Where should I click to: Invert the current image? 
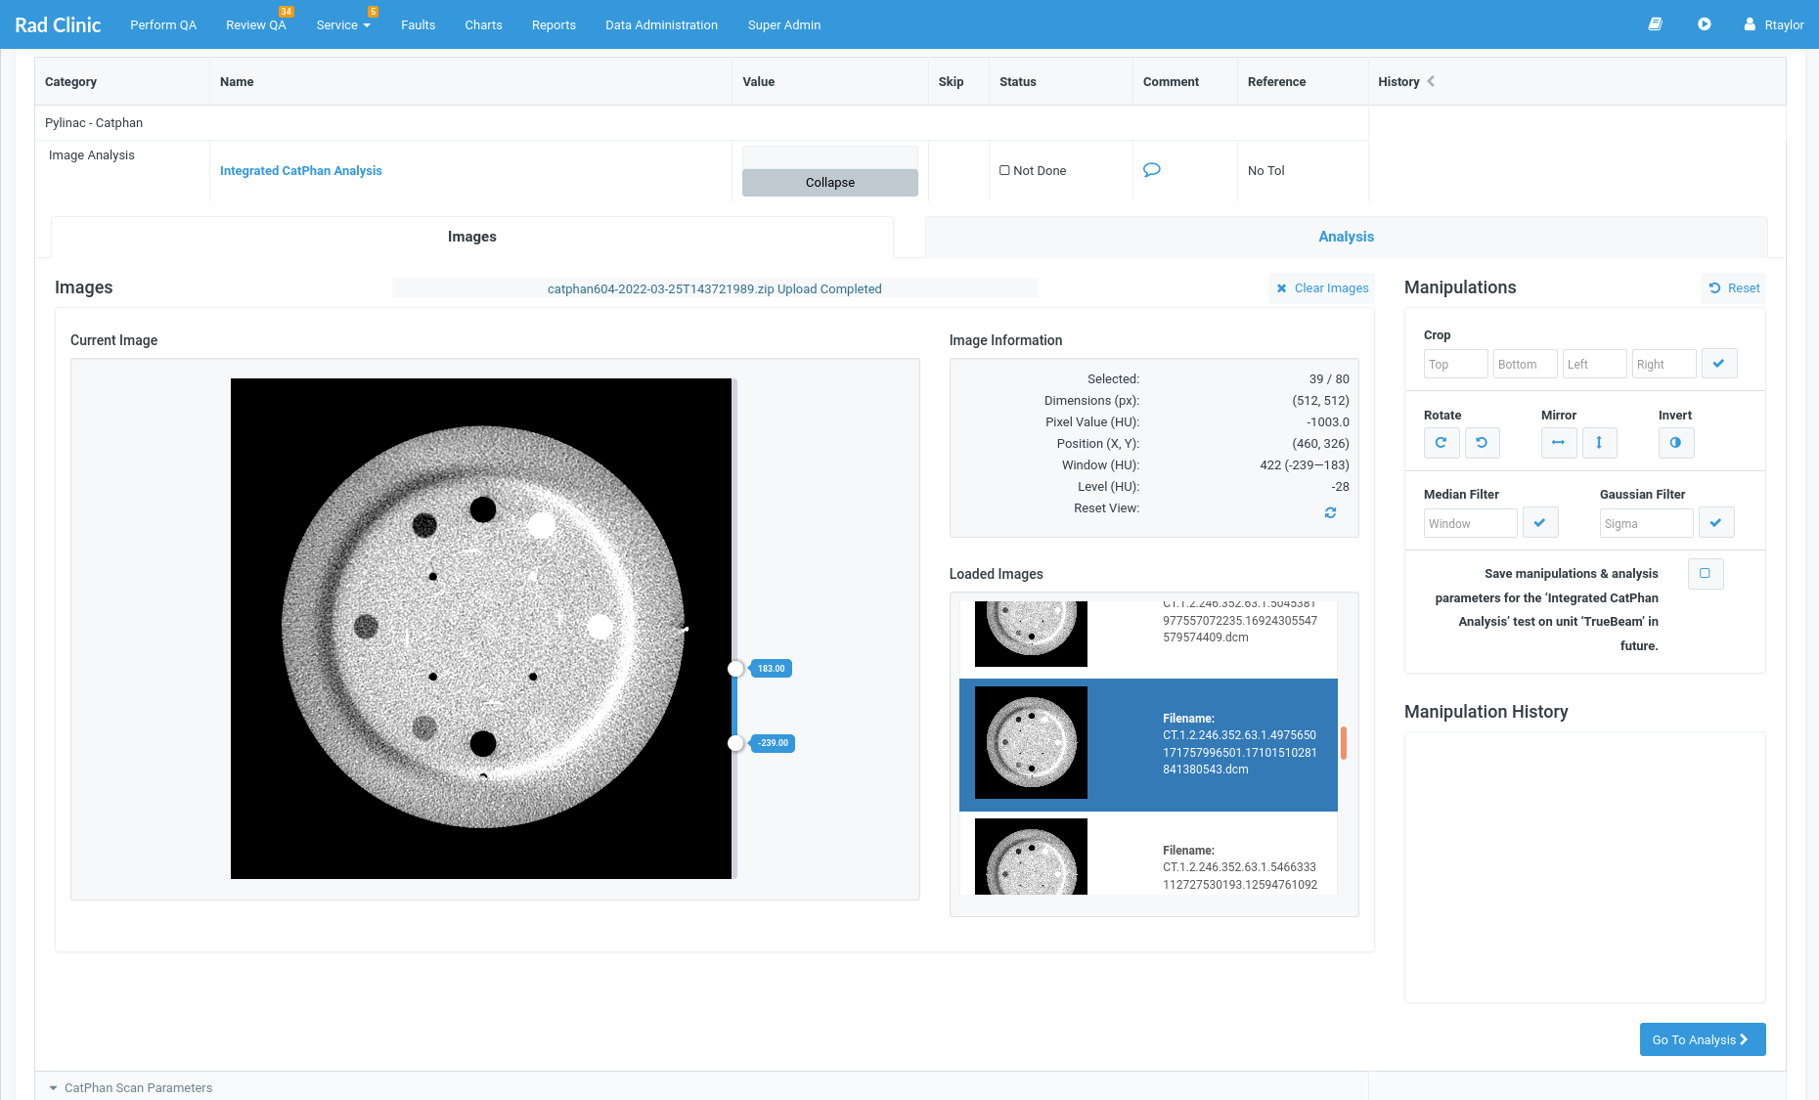(1676, 443)
